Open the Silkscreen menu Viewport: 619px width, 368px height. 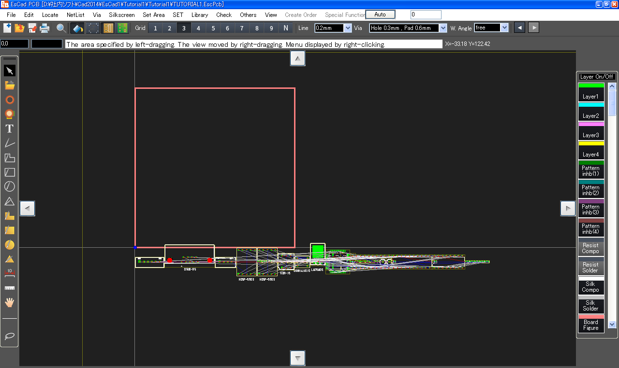(x=122, y=15)
